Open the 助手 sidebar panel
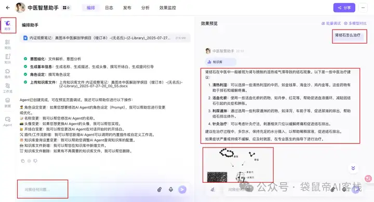 tap(8, 25)
